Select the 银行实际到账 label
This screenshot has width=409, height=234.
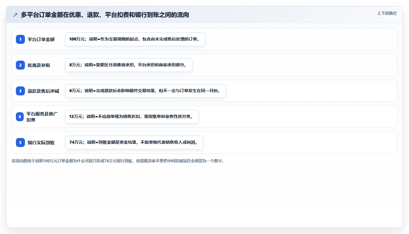pos(41,142)
